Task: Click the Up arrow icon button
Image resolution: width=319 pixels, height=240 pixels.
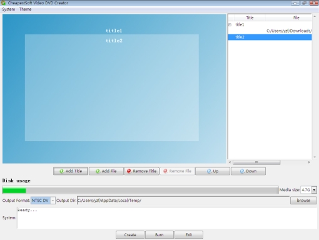Action: [213, 171]
